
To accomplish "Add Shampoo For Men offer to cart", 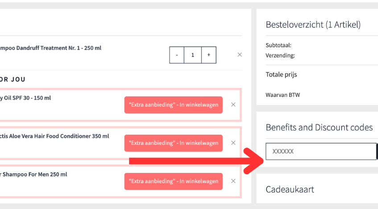I will (x=173, y=181).
